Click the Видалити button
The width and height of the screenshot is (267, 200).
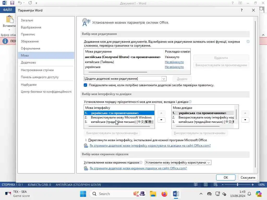[221, 58]
